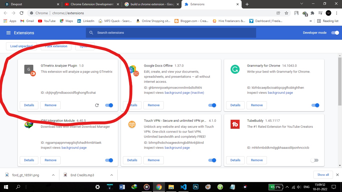Click the volume icon in system tray
Viewport: 342px width, 192px height.
click(x=298, y=187)
